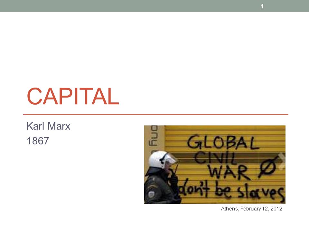Click the slide number 1 in header
This screenshot has width=309, height=231.
tap(262, 6)
